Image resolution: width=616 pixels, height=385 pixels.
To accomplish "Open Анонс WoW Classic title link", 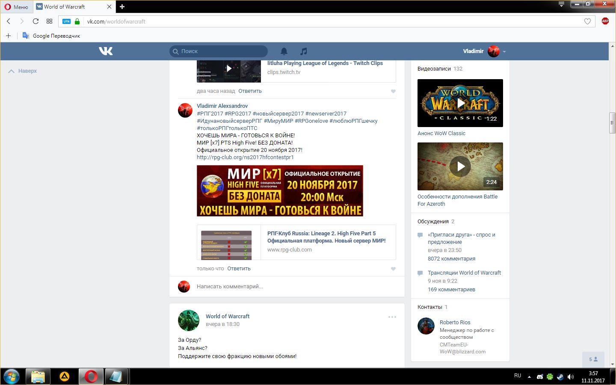I will [x=441, y=133].
